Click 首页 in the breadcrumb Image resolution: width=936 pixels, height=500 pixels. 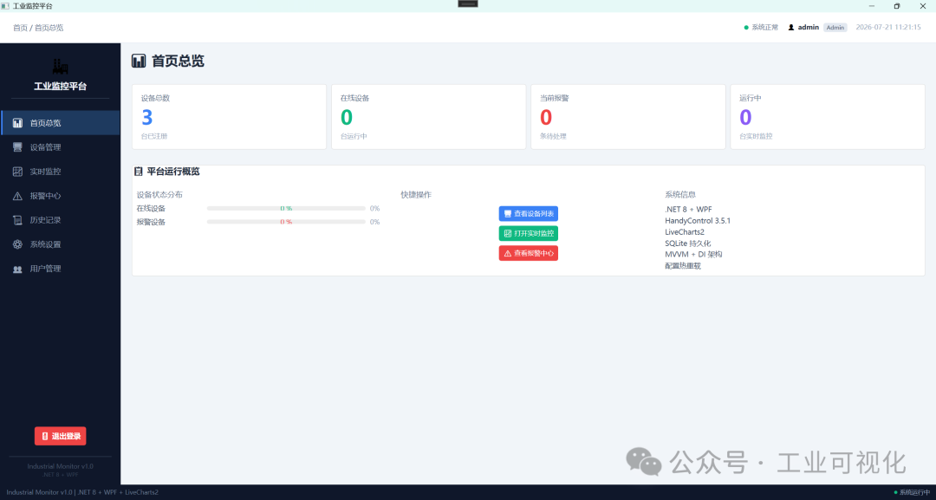coord(20,28)
